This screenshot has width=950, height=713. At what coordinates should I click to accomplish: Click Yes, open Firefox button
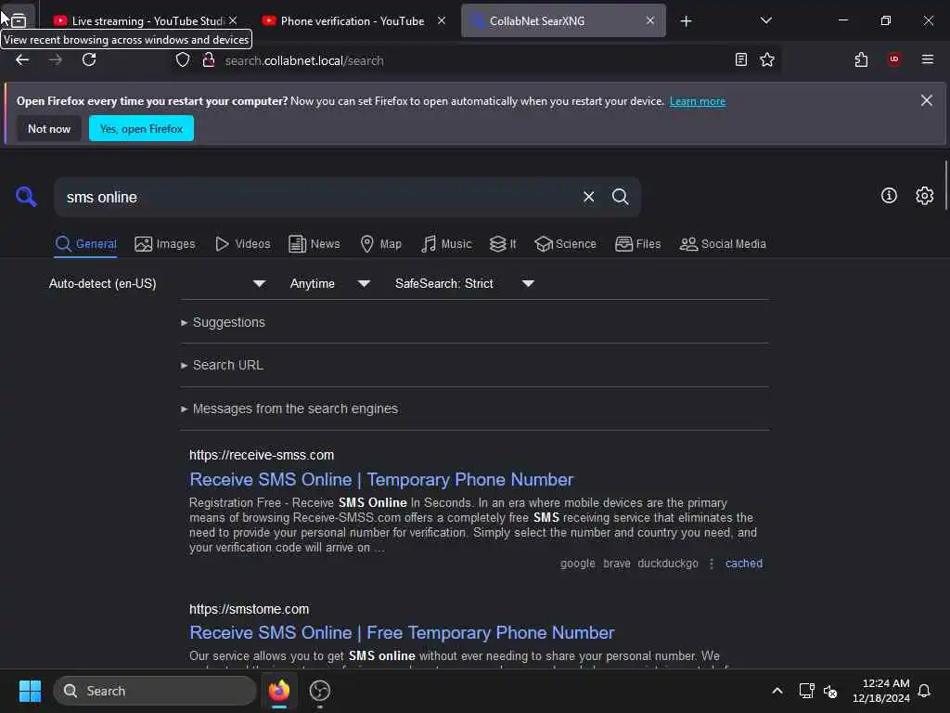(141, 128)
